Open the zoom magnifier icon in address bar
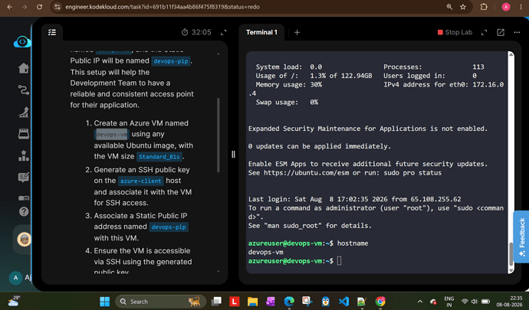The height and width of the screenshot is (310, 529). point(449,7)
